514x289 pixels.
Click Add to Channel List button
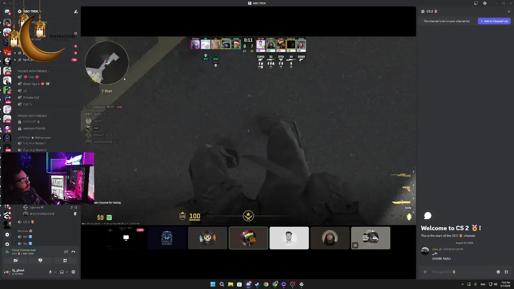point(494,21)
